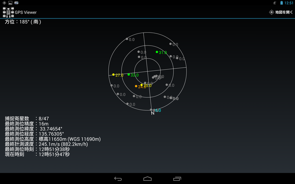
Task: Tap the current time 12時51分47秒
Action: 54,155
